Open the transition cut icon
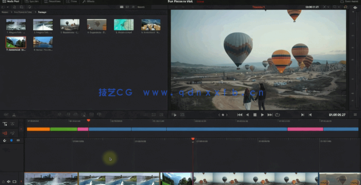The width and height of the screenshot is (361, 185). pos(146,114)
